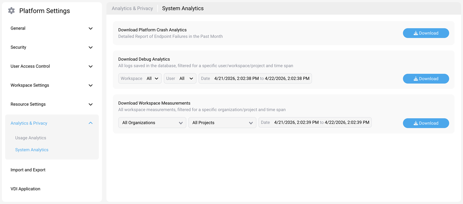The width and height of the screenshot is (463, 204).
Task: Expand the Security section chevron
Action: (90, 47)
